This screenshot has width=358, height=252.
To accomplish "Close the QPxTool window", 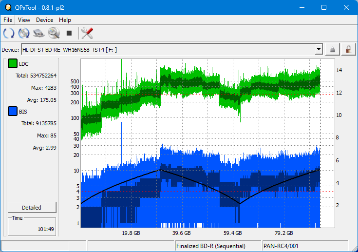I will (346, 7).
